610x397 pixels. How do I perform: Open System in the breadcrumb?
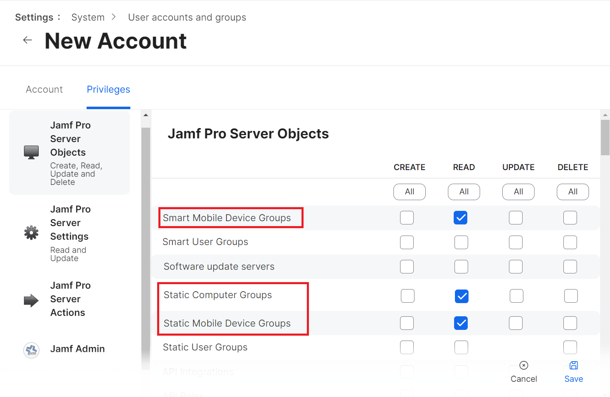click(x=88, y=17)
